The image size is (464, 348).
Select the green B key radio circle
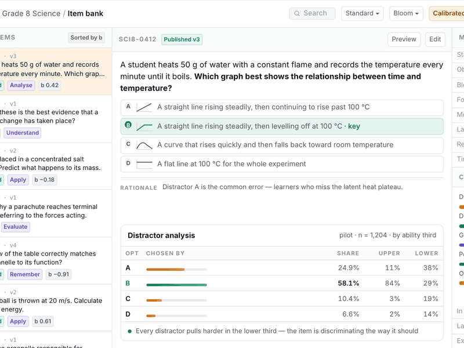[x=128, y=125]
